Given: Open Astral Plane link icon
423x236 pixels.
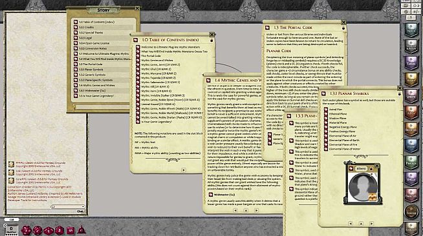Looking at the screenshot, I should (326, 110).
